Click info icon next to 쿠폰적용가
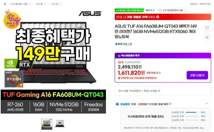 [x=160, y=73]
